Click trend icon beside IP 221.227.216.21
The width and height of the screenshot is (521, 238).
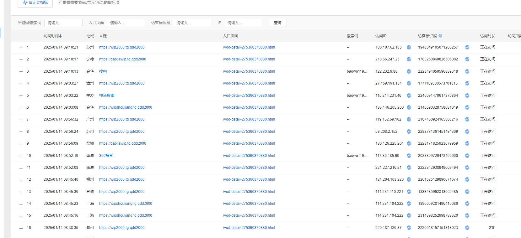coord(409,168)
